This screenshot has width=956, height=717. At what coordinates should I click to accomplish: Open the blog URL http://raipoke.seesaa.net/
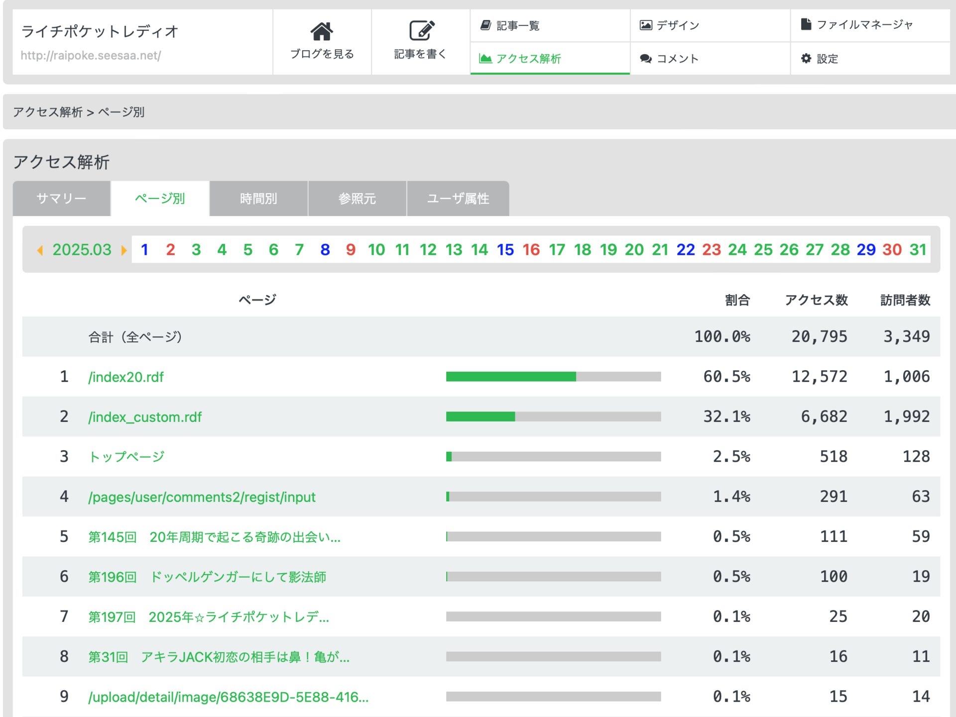point(91,55)
